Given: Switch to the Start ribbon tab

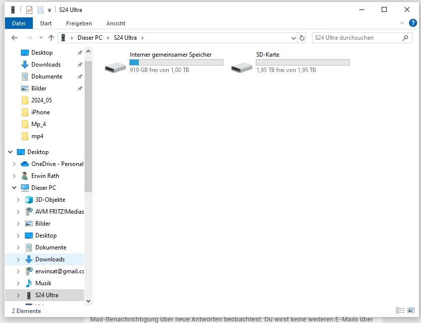Looking at the screenshot, I should point(46,23).
